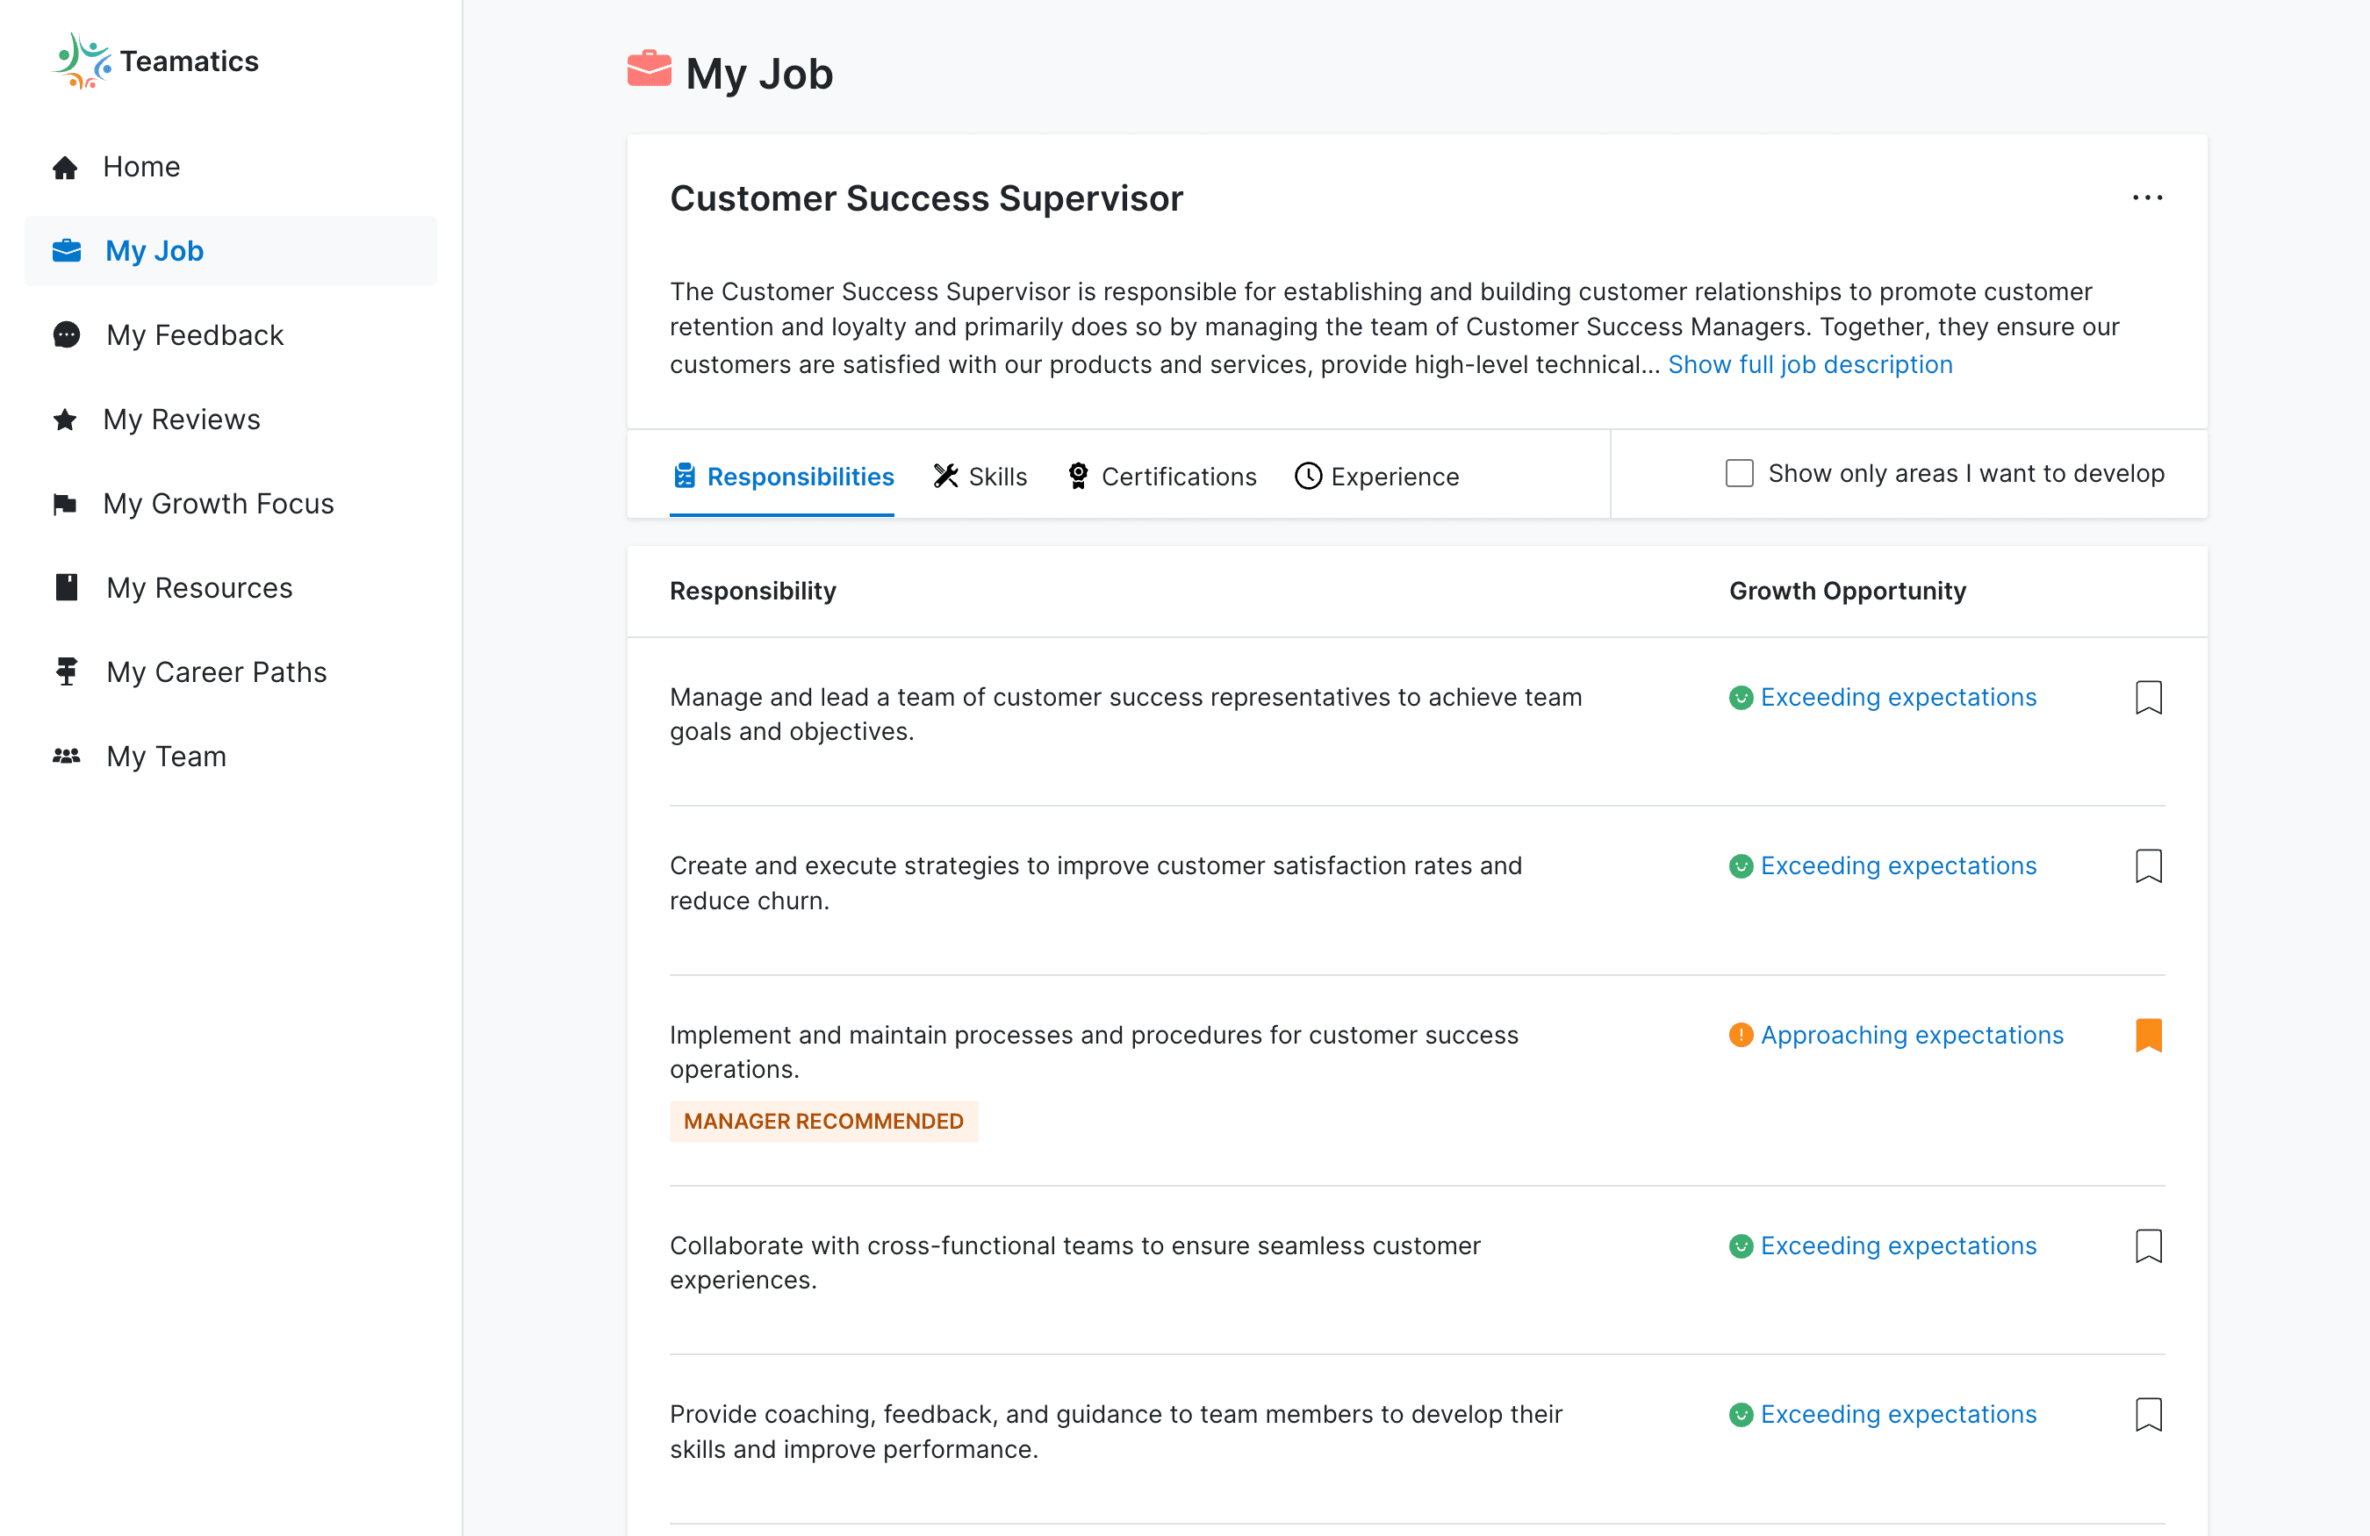
Task: Click the Home sidebar icon
Action: [64, 166]
